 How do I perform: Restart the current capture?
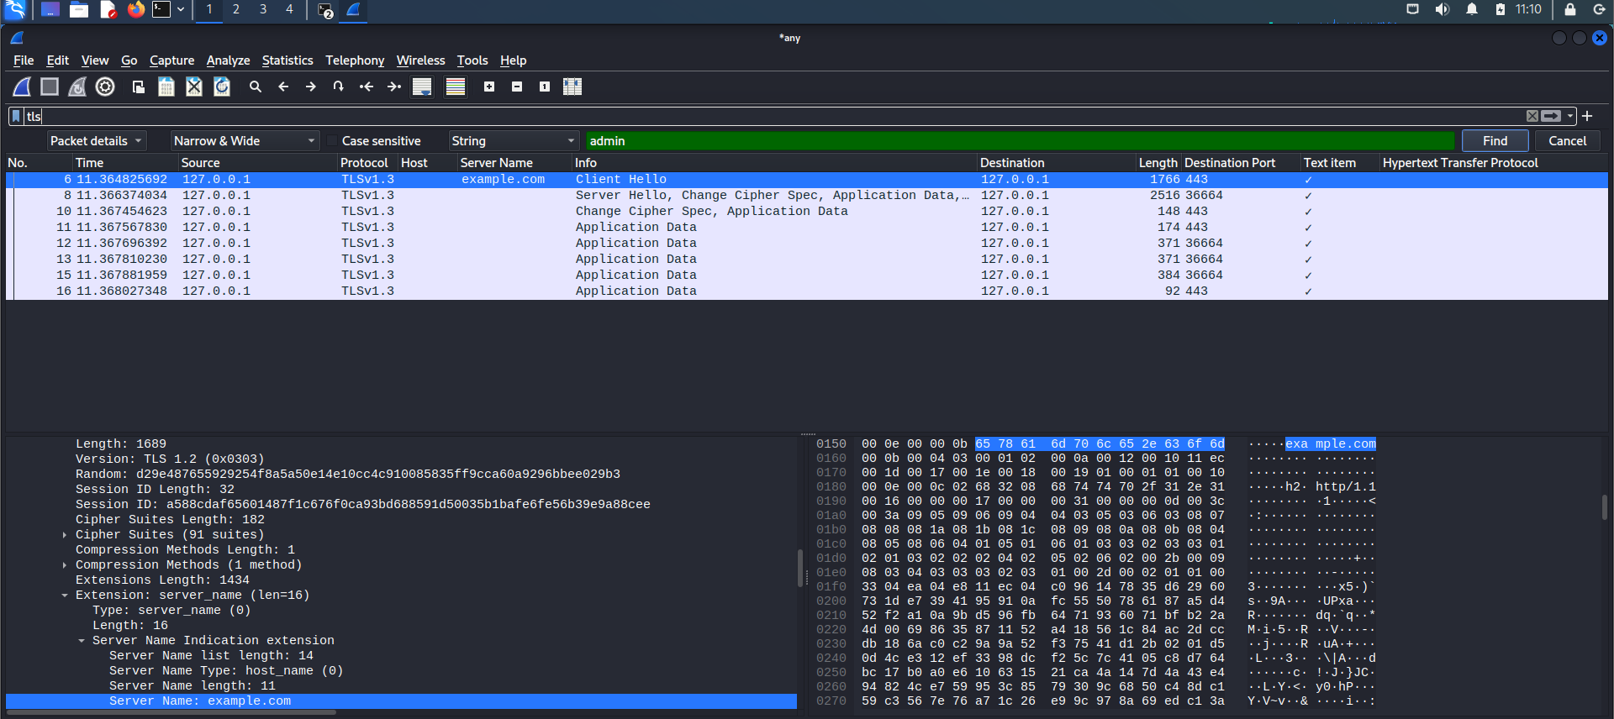(x=77, y=87)
